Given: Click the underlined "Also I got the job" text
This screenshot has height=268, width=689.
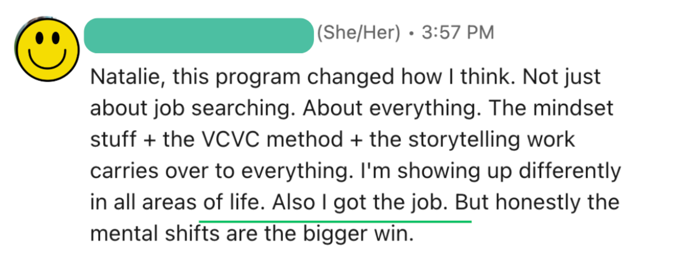Looking at the screenshot, I should click(x=360, y=202).
